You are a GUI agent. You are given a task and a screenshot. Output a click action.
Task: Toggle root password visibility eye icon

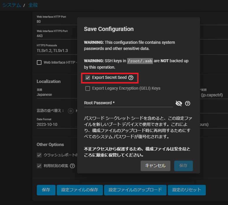coord(179,103)
